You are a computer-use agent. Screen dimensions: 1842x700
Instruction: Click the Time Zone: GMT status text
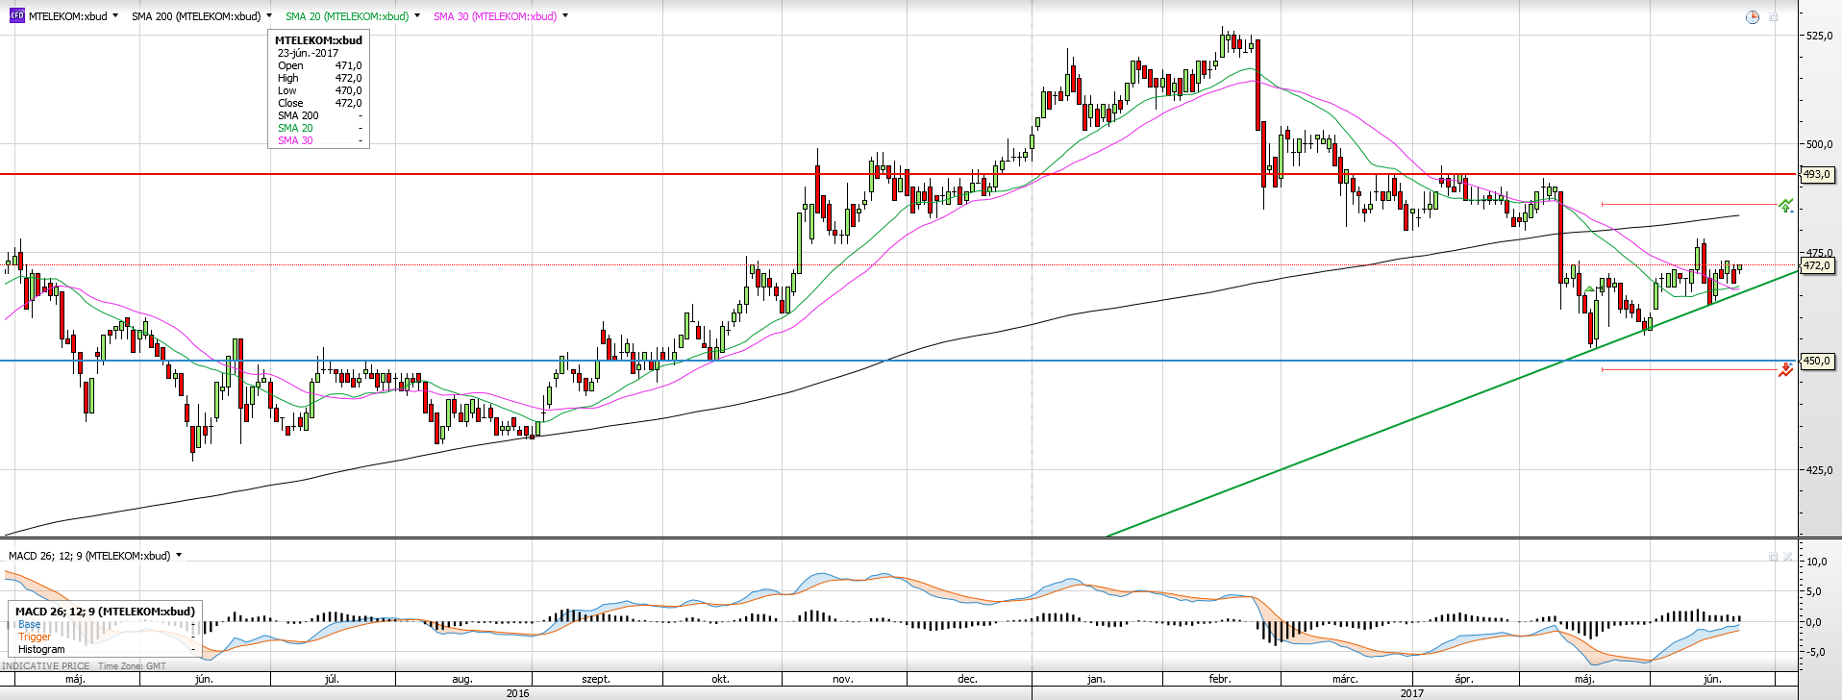pos(132,665)
